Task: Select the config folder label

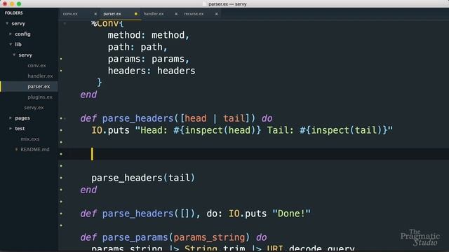Action: [22, 34]
